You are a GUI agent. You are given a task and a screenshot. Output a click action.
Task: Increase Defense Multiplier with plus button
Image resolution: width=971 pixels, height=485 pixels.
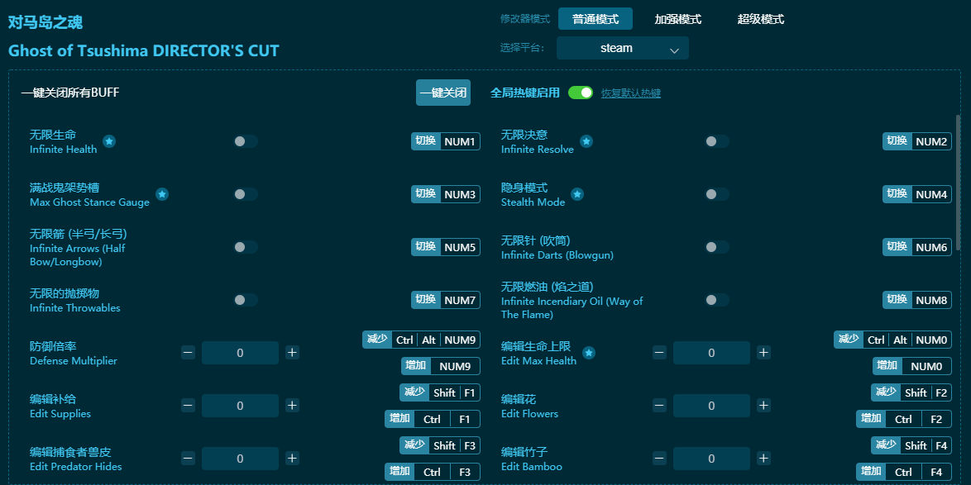292,353
